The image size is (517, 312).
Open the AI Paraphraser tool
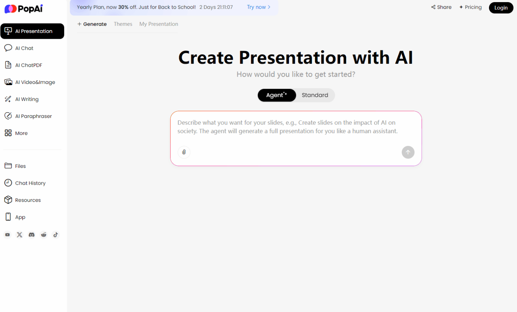pyautogui.click(x=33, y=116)
